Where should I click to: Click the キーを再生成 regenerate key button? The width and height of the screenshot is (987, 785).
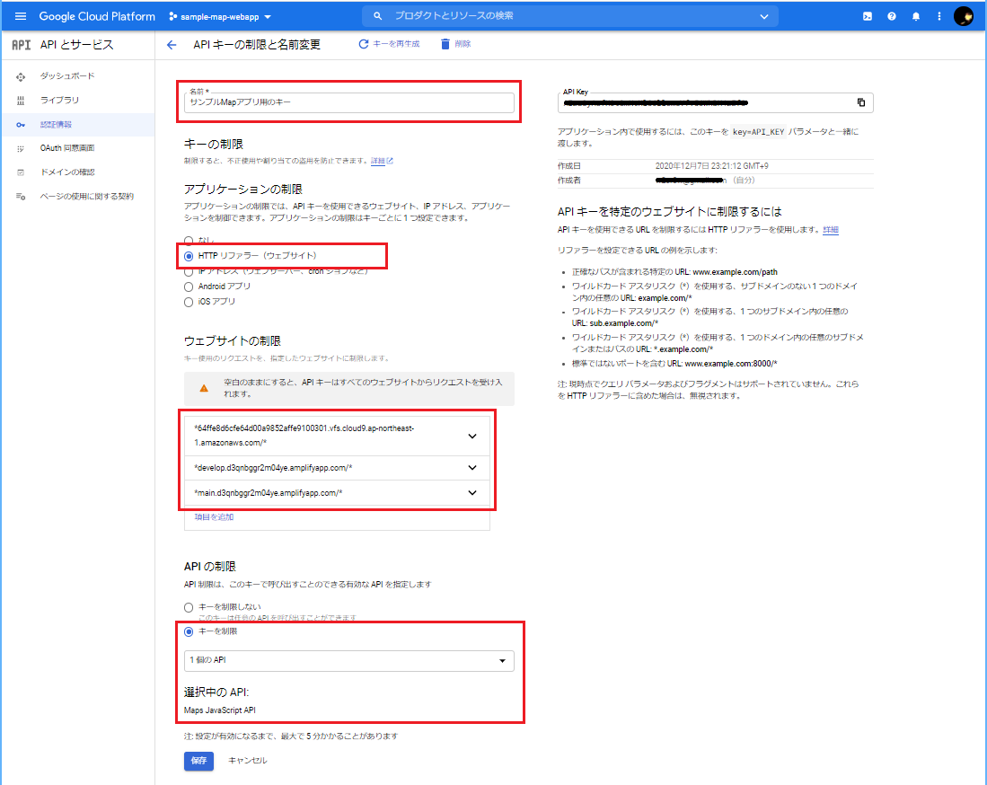[389, 44]
